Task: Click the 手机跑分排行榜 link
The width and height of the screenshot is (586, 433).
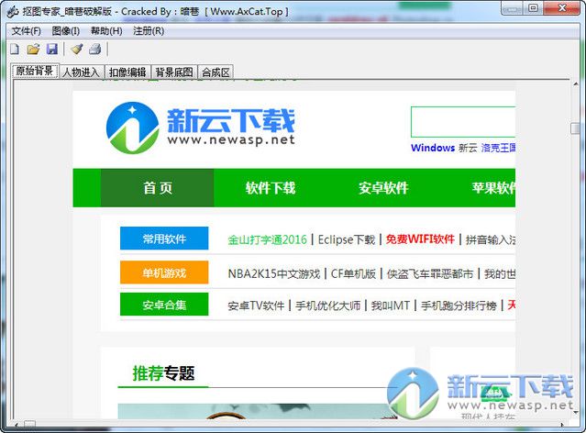Action: pos(459,305)
